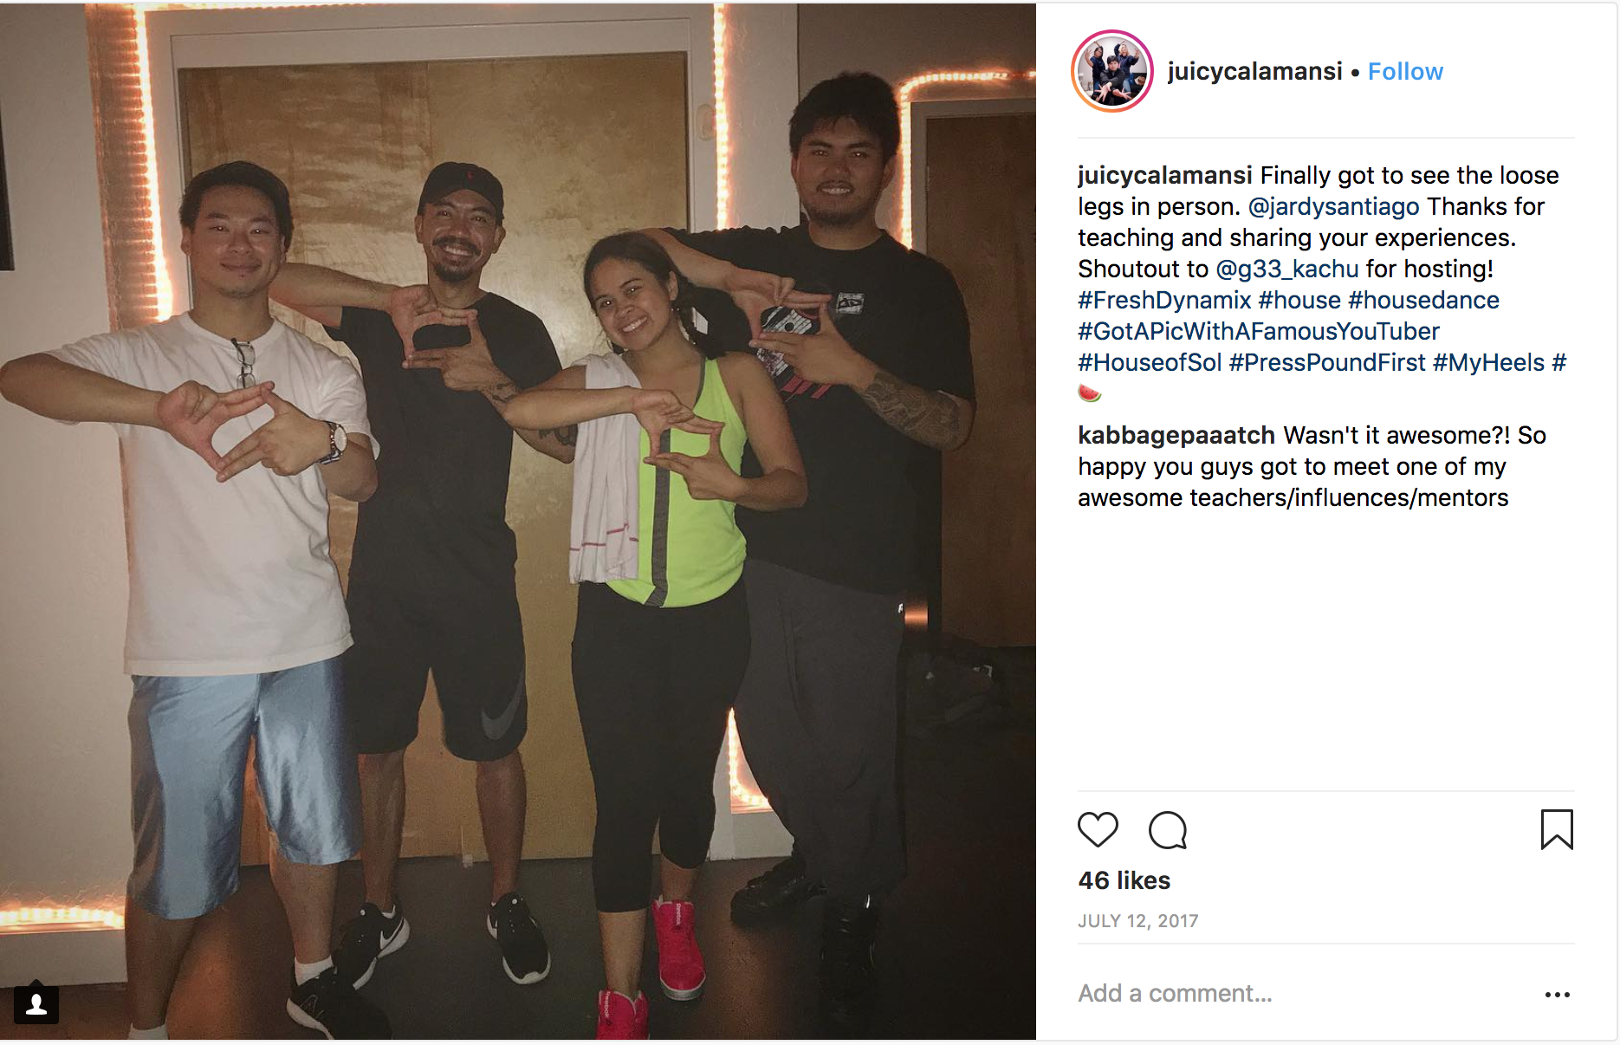This screenshot has width=1620, height=1045.
Task: Open the #GotAPicWithAFamousYouTuber hashtag
Action: click(1259, 331)
